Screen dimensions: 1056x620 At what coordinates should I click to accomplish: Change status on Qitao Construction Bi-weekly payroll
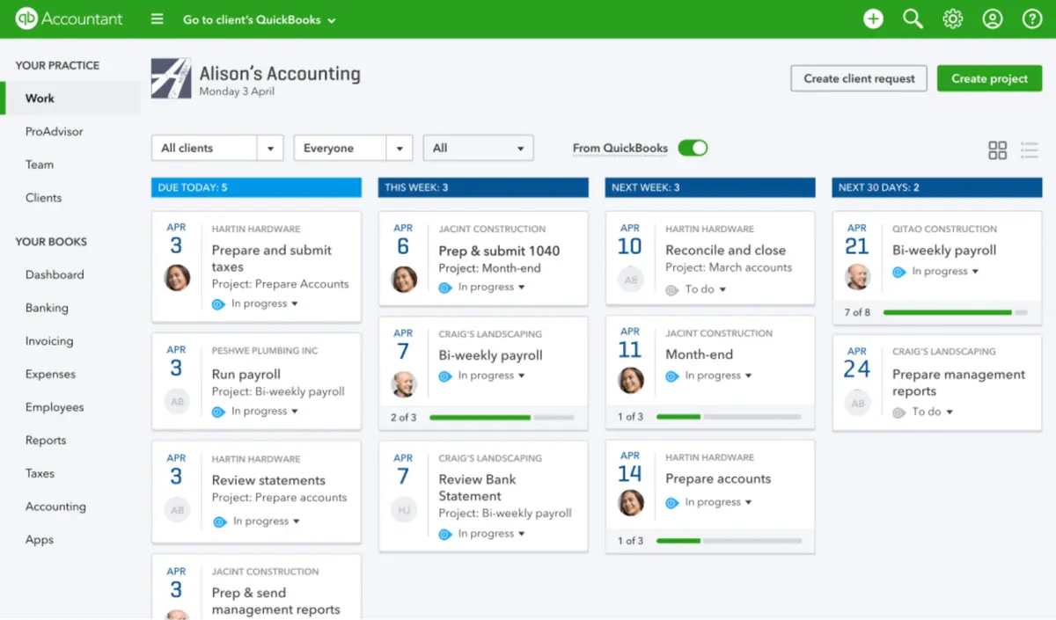pyautogui.click(x=944, y=271)
